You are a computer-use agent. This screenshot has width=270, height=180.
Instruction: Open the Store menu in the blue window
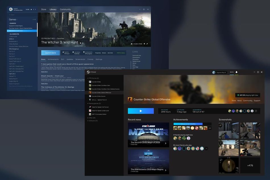click(43, 9)
